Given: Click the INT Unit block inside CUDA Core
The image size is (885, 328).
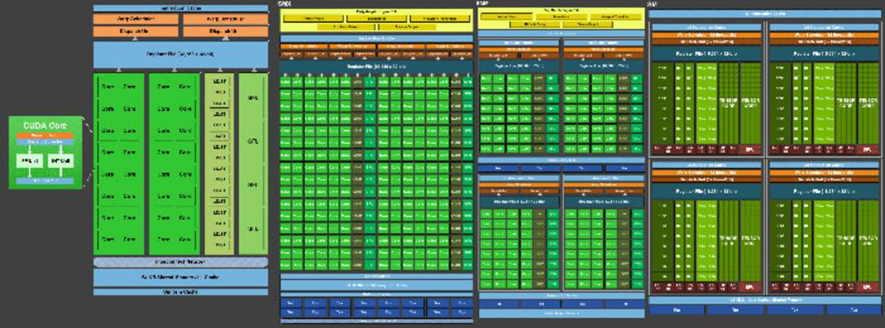Looking at the screenshot, I should coord(61,162).
